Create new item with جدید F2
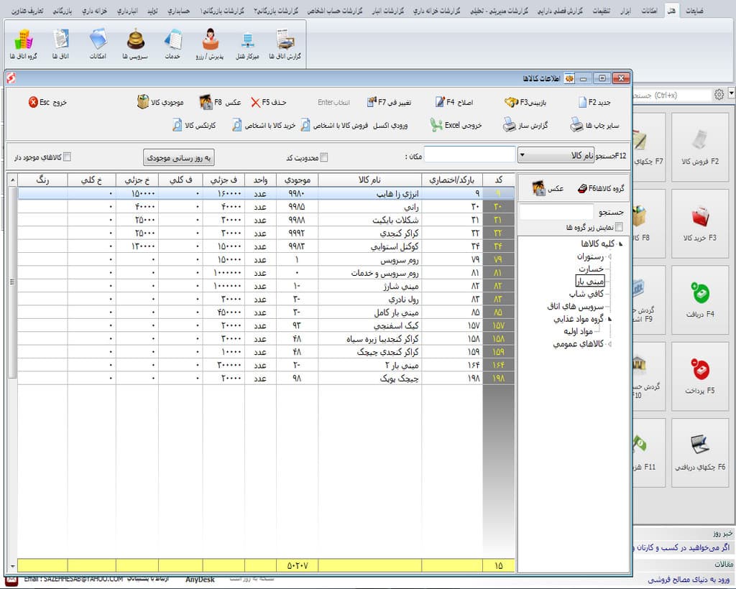The height and width of the screenshot is (589, 736). point(594,102)
